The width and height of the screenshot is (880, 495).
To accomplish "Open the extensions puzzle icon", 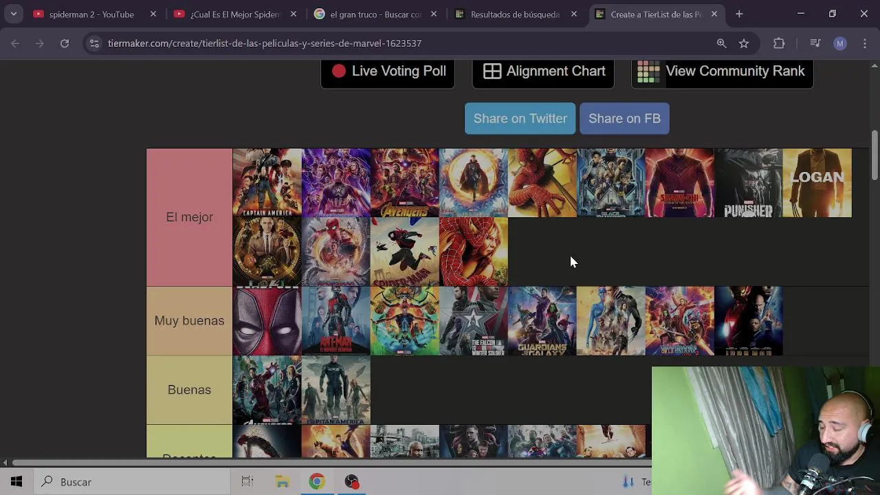I will (779, 43).
